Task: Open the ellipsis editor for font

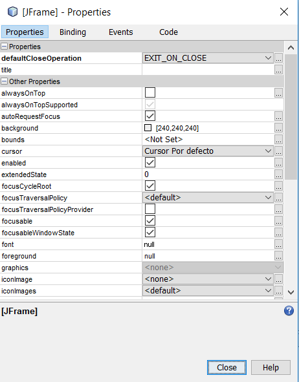Action: click(278, 244)
